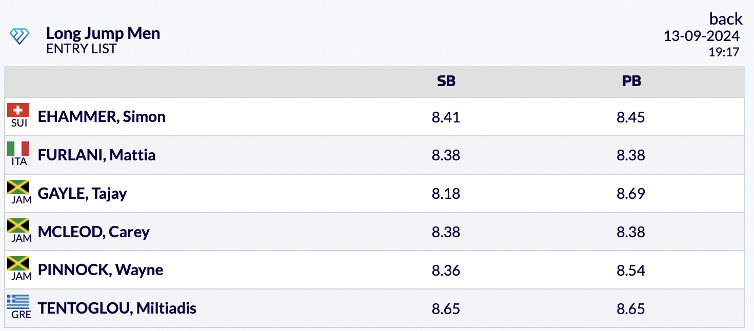Select GAYLE, Tajay's name
The height and width of the screenshot is (331, 754).
tap(82, 194)
